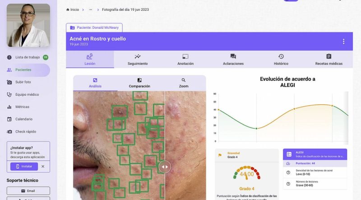Open the Calendario sidebar item
Image resolution: width=361 pixels, height=200 pixels.
coord(23,119)
